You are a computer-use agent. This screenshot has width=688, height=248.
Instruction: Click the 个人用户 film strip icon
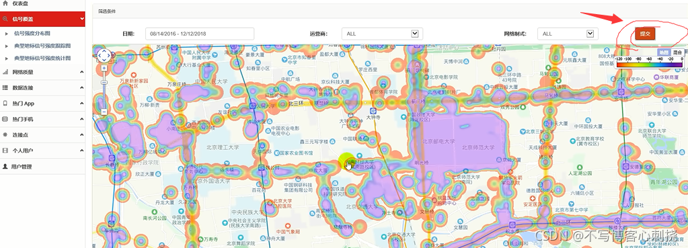coord(5,151)
